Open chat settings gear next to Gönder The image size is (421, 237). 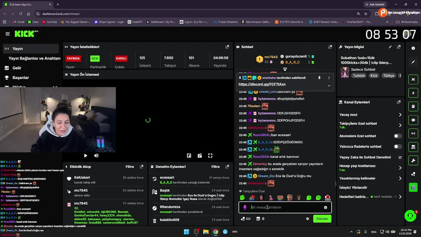[308, 219]
